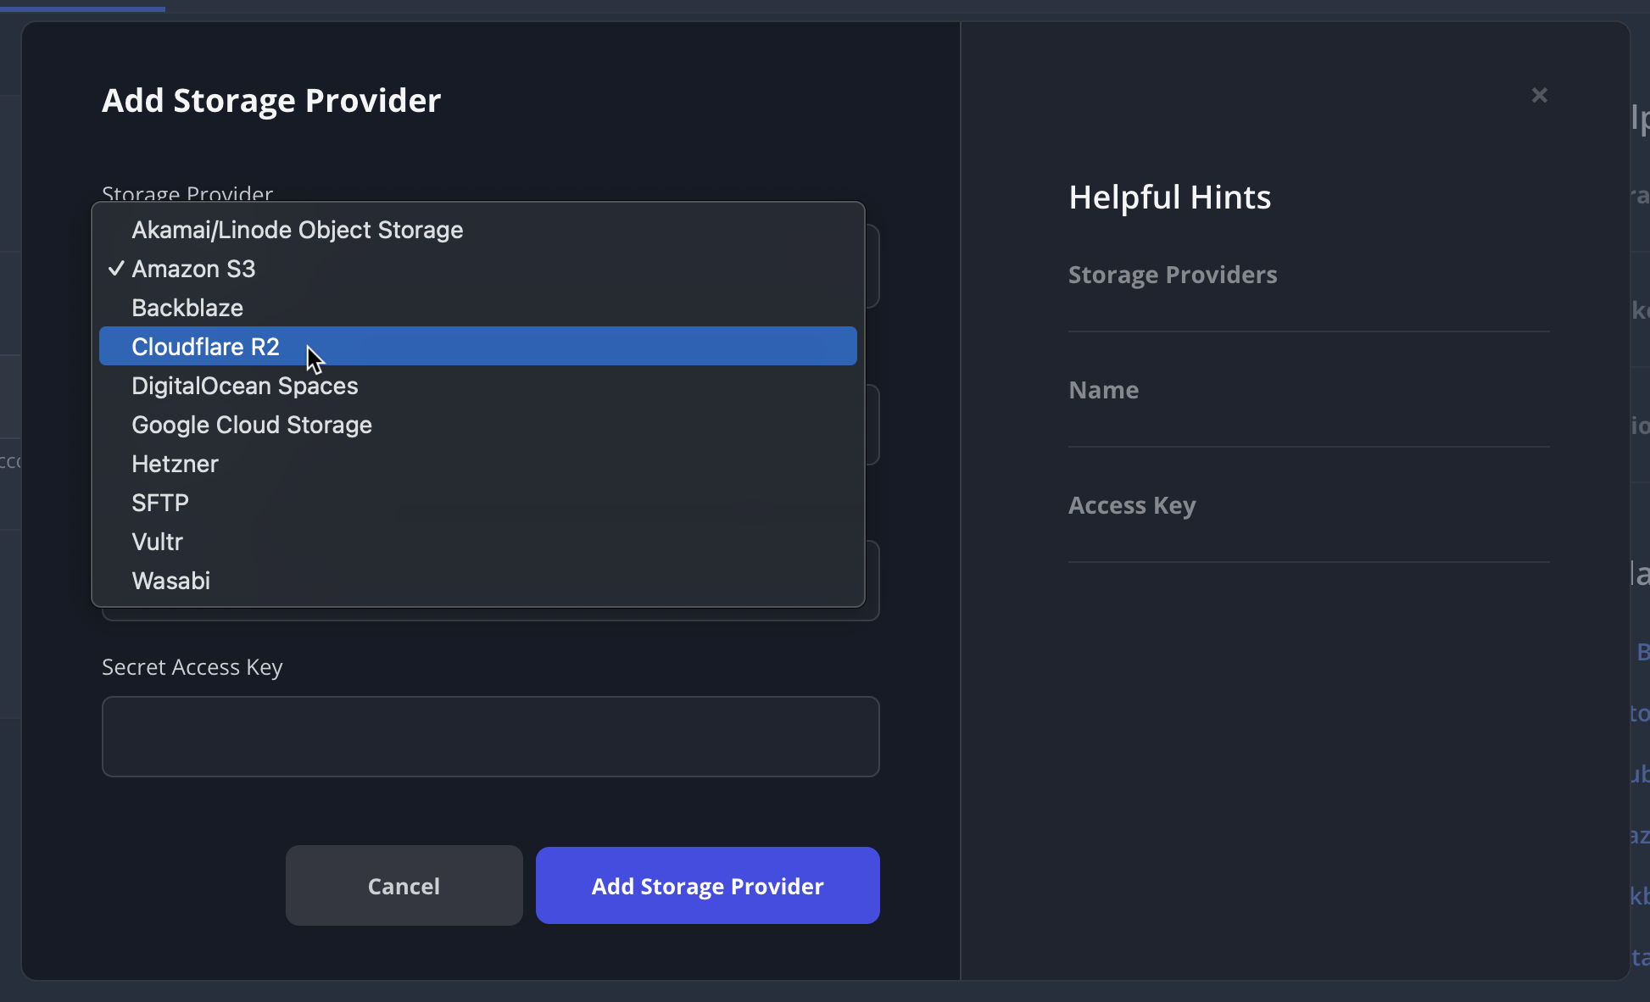
Task: Select Cloudflare R2 from the provider list
Action: click(x=205, y=346)
